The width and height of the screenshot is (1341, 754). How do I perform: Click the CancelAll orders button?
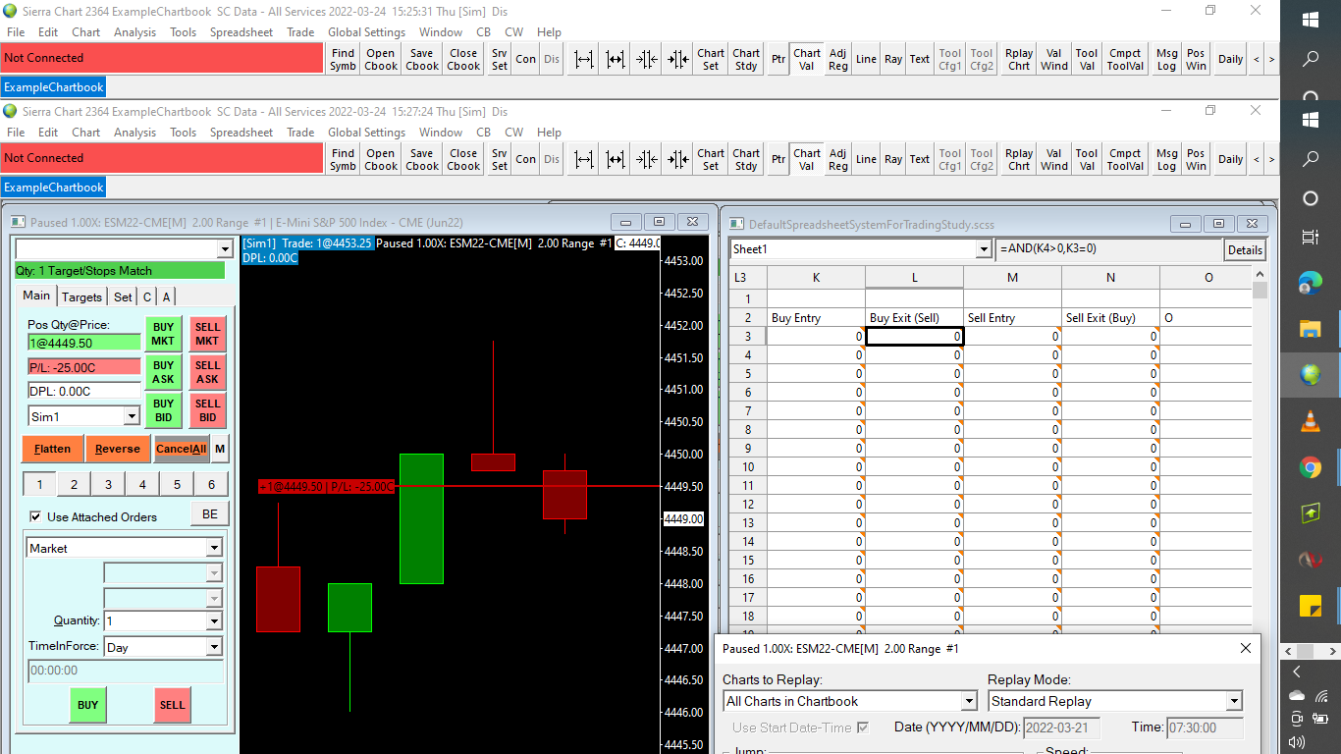coord(182,449)
